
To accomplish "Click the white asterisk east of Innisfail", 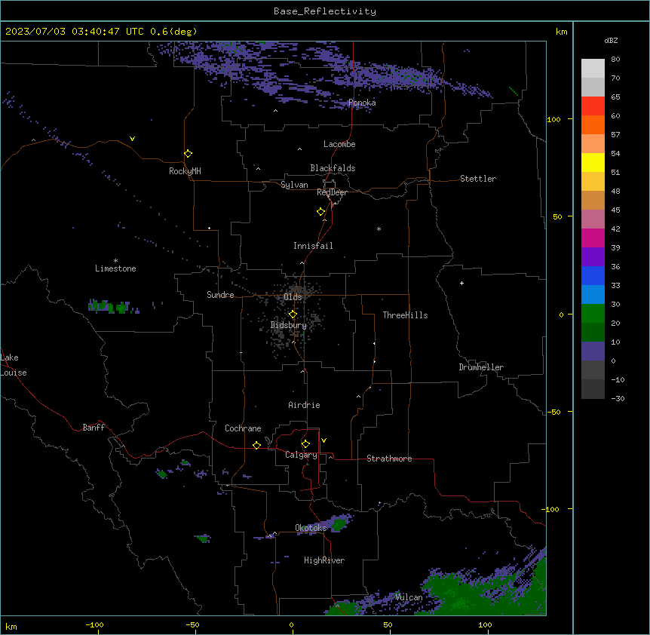I will 379,229.
